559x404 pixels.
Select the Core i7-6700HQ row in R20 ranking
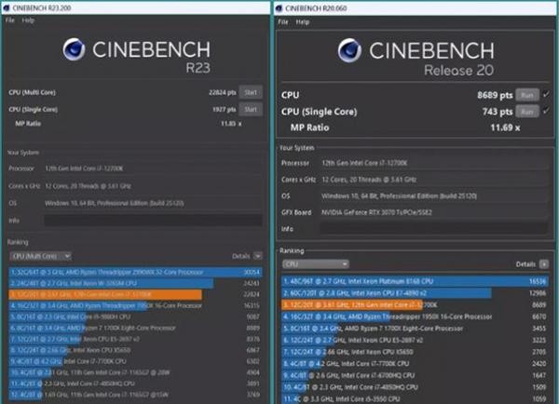click(x=415, y=375)
